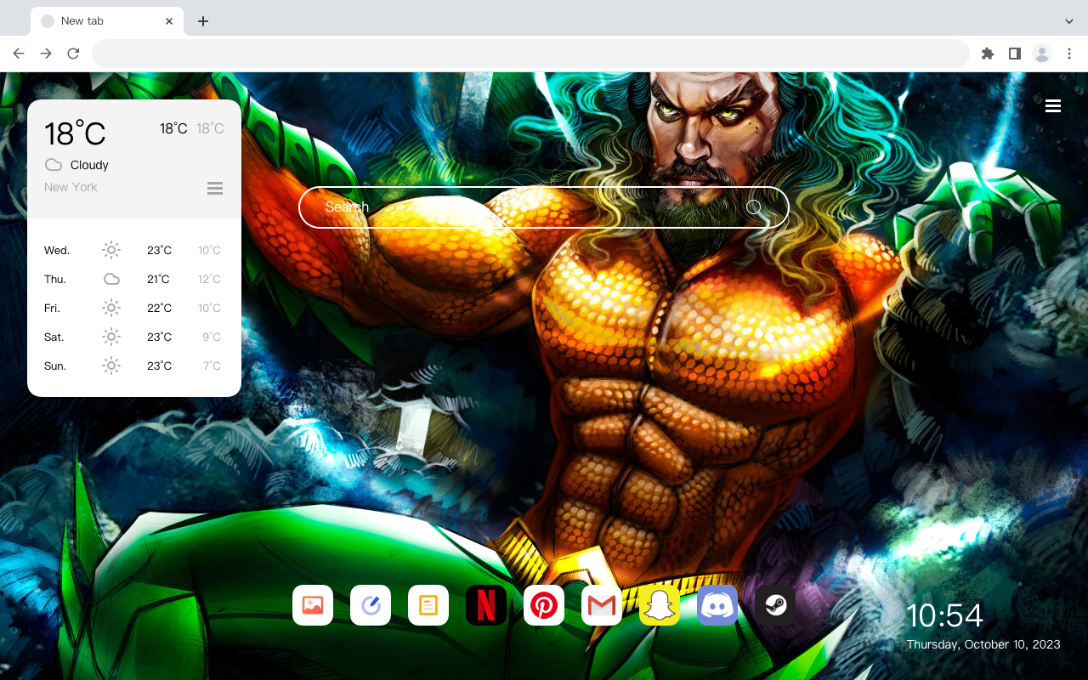Viewport: 1088px width, 680px height.
Task: Open a new browser tab
Action: (202, 21)
